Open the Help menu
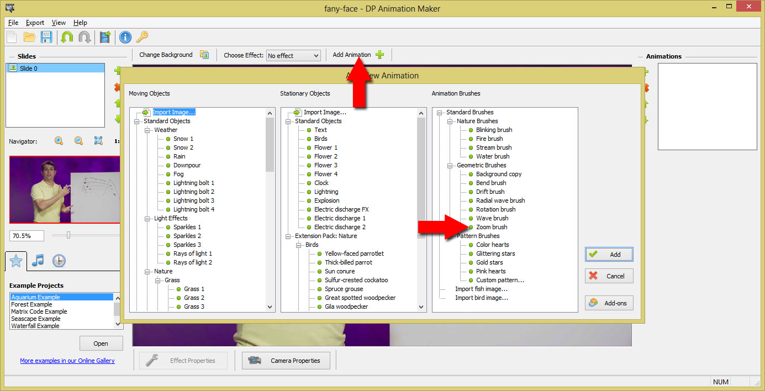765x391 pixels. pyautogui.click(x=80, y=23)
